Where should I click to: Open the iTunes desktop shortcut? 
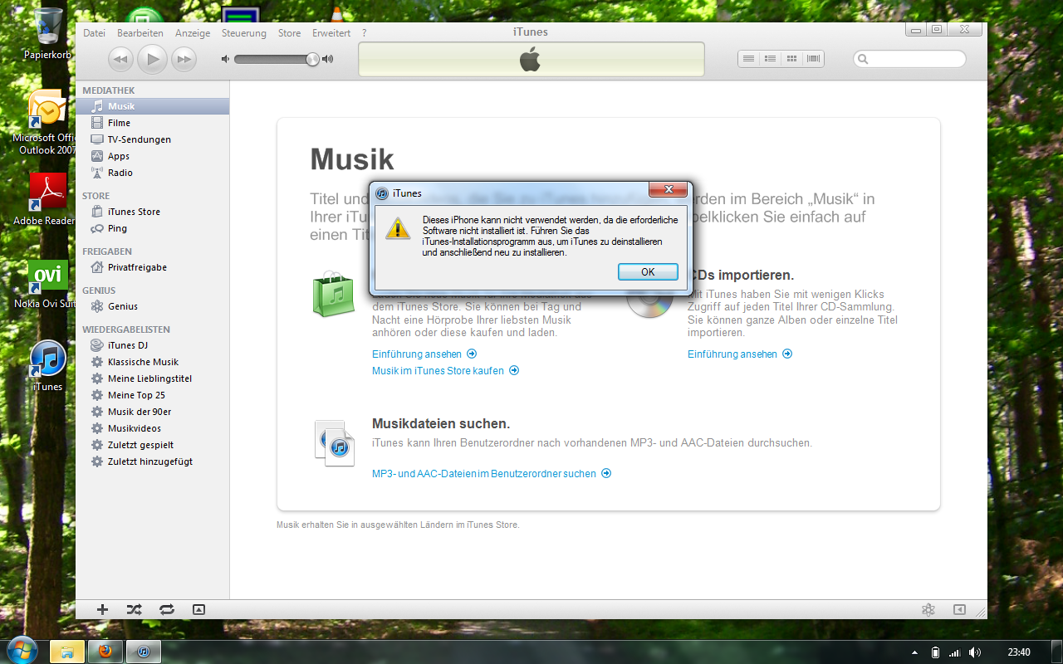tap(47, 365)
